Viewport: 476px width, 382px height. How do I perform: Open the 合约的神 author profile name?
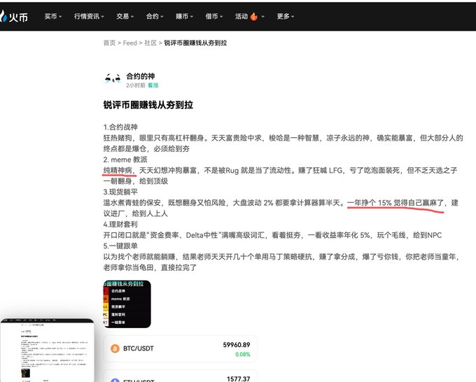[141, 76]
